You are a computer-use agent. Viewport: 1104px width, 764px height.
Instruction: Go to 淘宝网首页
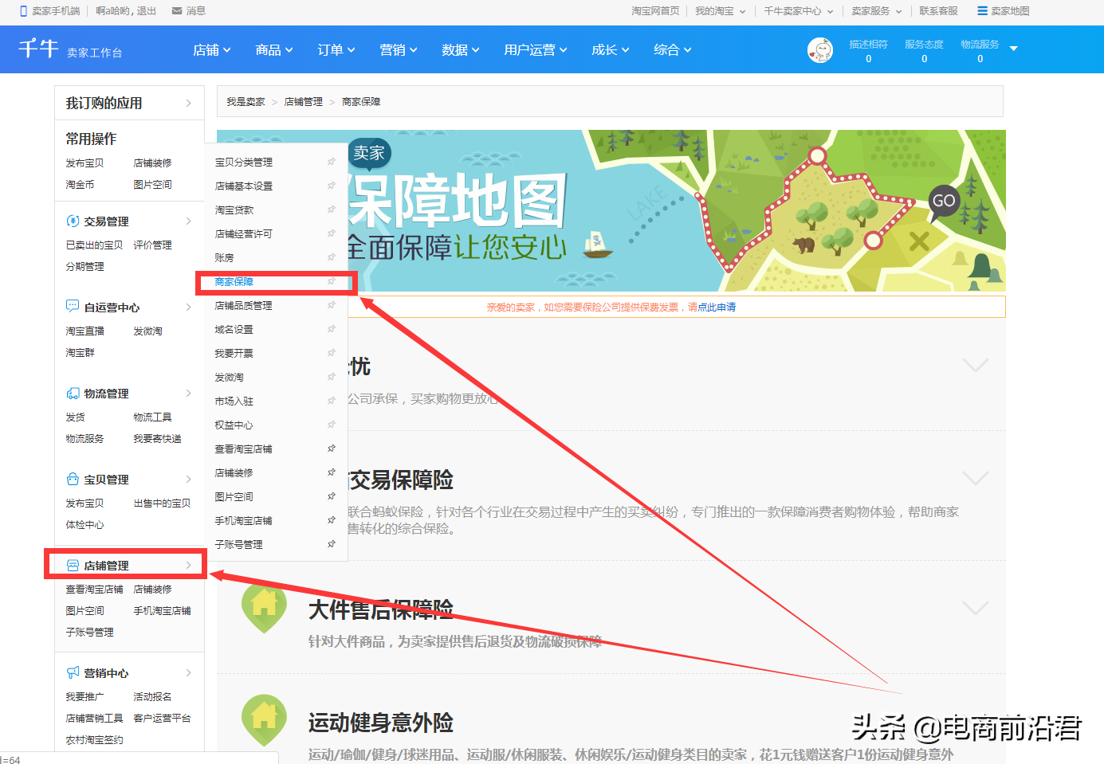[656, 11]
